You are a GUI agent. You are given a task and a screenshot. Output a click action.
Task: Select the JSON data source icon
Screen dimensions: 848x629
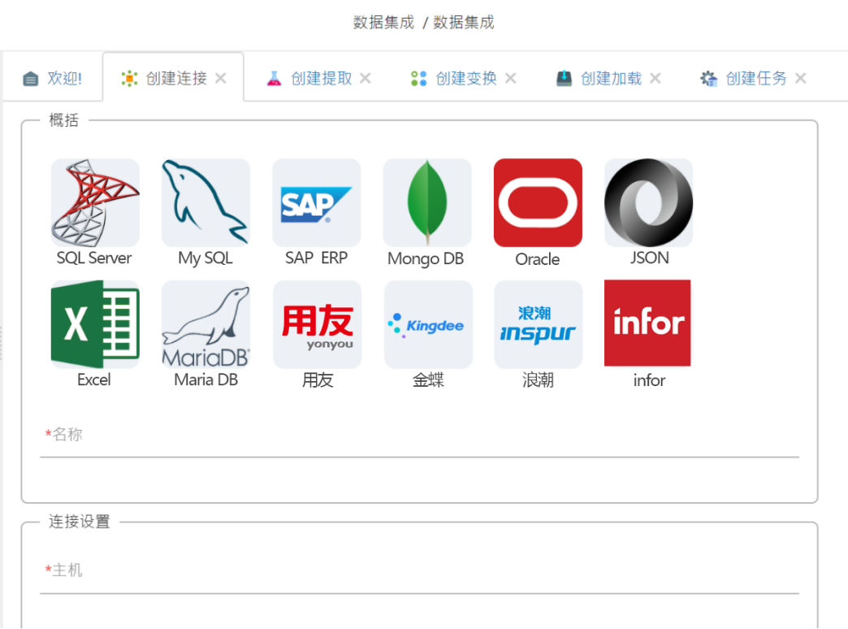[648, 203]
